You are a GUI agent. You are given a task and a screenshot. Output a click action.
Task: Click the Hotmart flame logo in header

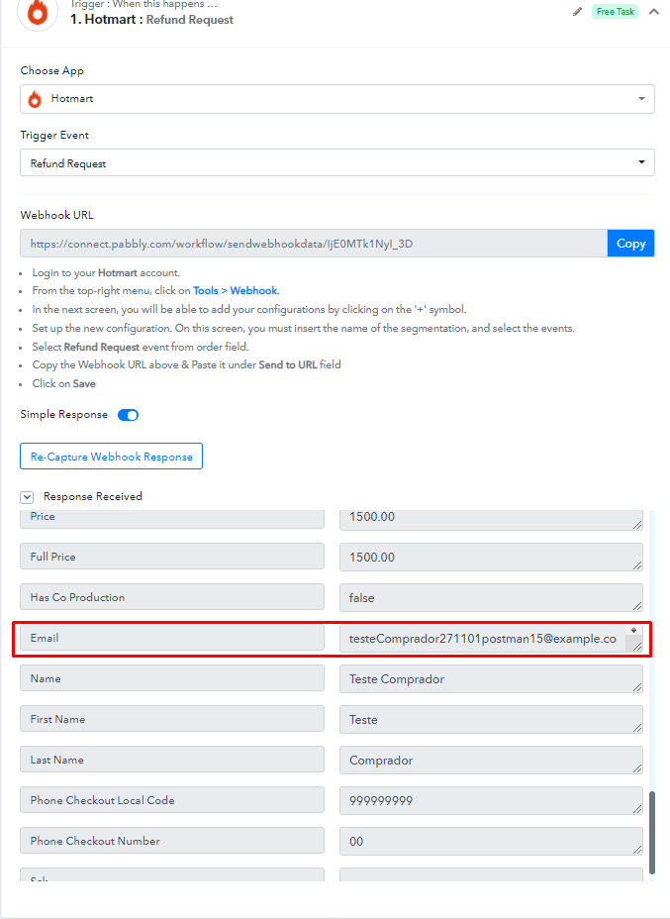[38, 12]
